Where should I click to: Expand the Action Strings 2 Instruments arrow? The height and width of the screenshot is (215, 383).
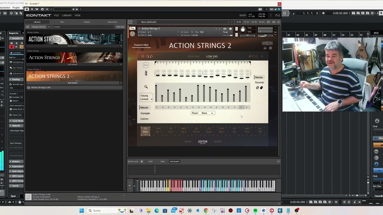click(121, 83)
